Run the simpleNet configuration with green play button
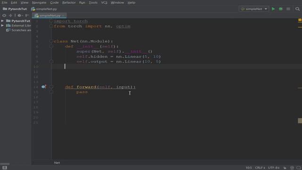 pos(273,9)
